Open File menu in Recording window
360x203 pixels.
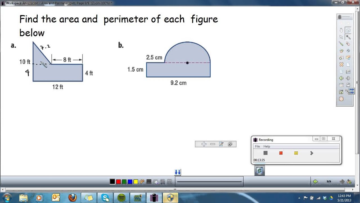[x=257, y=146]
